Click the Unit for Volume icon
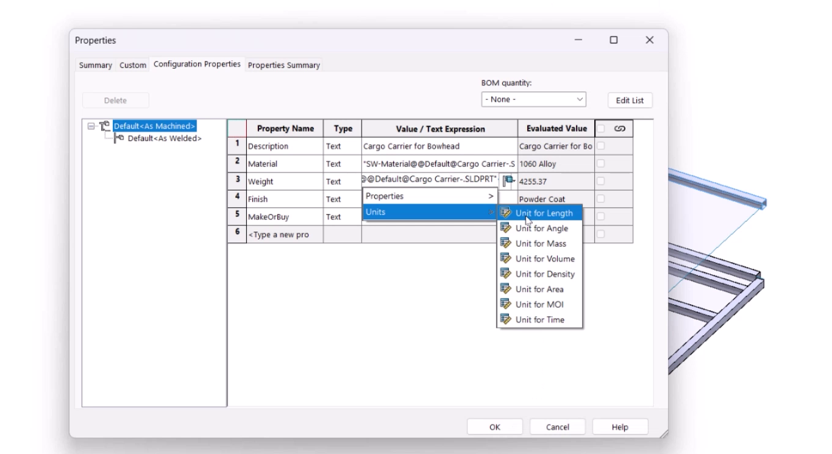 505,258
